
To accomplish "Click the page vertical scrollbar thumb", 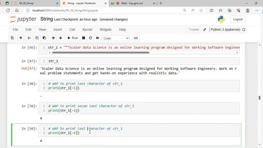I will click(259, 98).
